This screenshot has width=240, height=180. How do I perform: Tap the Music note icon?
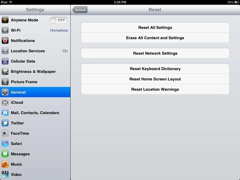pyautogui.click(x=5, y=164)
